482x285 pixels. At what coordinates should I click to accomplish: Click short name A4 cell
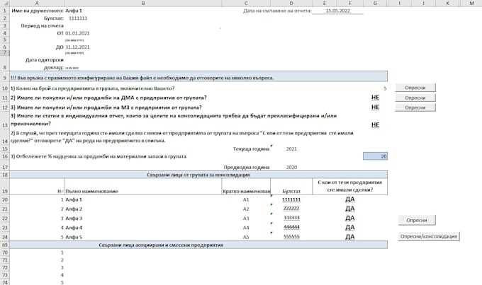tap(246, 228)
